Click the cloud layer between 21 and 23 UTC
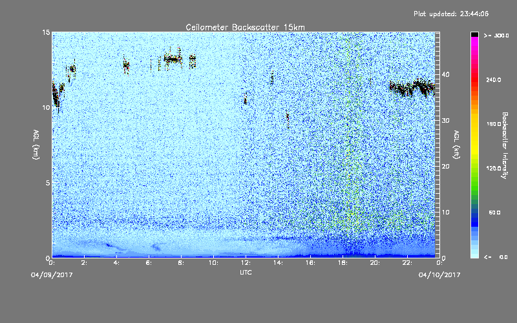 click(x=412, y=88)
